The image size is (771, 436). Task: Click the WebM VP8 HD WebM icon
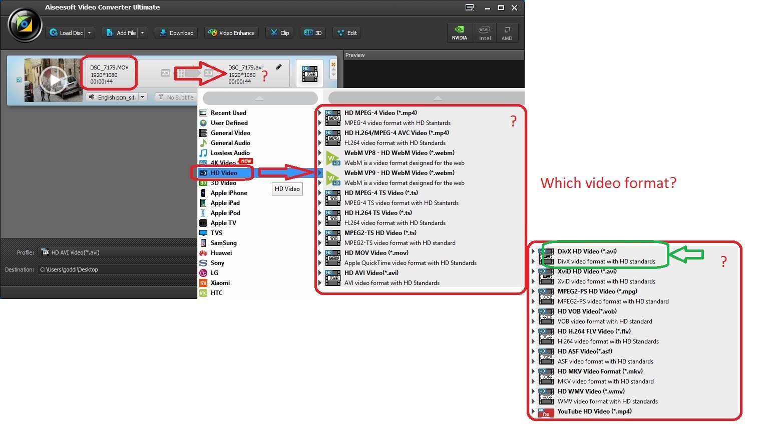[x=333, y=158]
